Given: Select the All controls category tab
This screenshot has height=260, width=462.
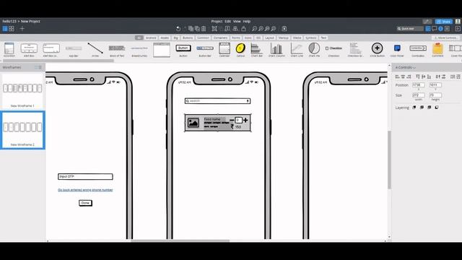Looking at the screenshot, I should [x=139, y=38].
